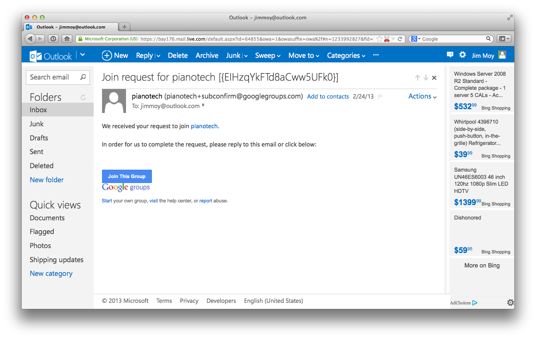This screenshot has width=536, height=339.
Task: Expand the Reply options arrow
Action: 158,56
